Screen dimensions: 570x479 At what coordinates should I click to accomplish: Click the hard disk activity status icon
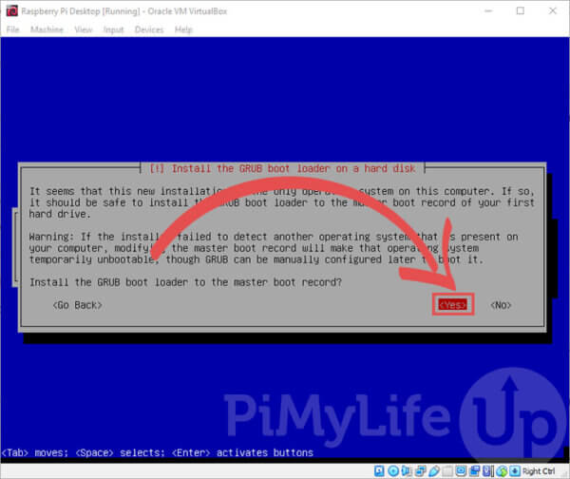pyautogui.click(x=379, y=471)
